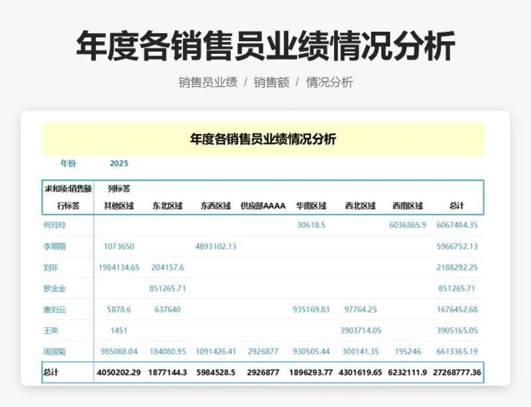The width and height of the screenshot is (531, 407).
Task: Click the row total 6613365.19
Action: [x=457, y=351]
